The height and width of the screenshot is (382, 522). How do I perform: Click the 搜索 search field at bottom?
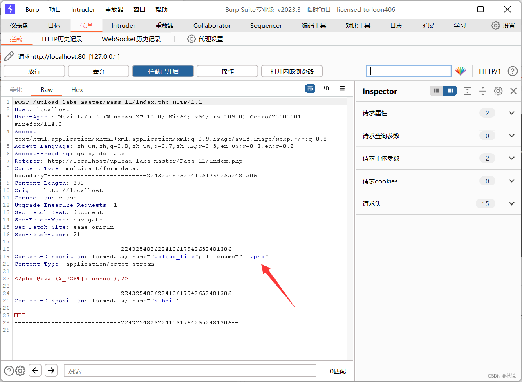(x=190, y=371)
